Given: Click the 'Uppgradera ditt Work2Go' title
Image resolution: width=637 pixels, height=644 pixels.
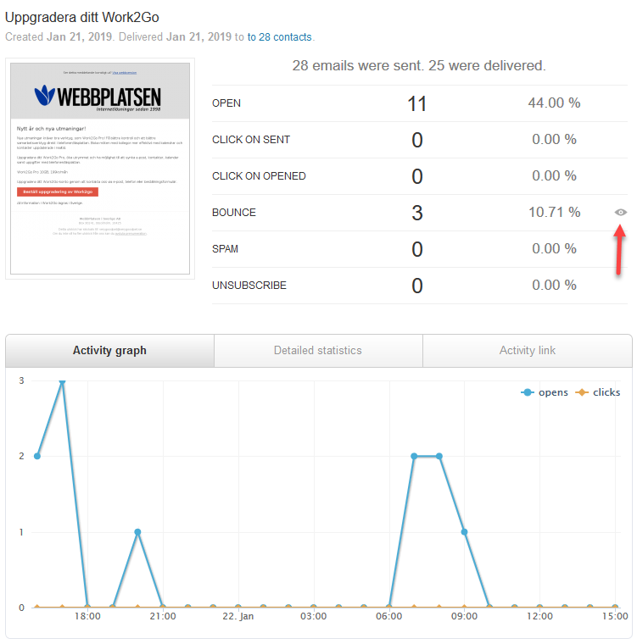Looking at the screenshot, I should click(81, 17).
